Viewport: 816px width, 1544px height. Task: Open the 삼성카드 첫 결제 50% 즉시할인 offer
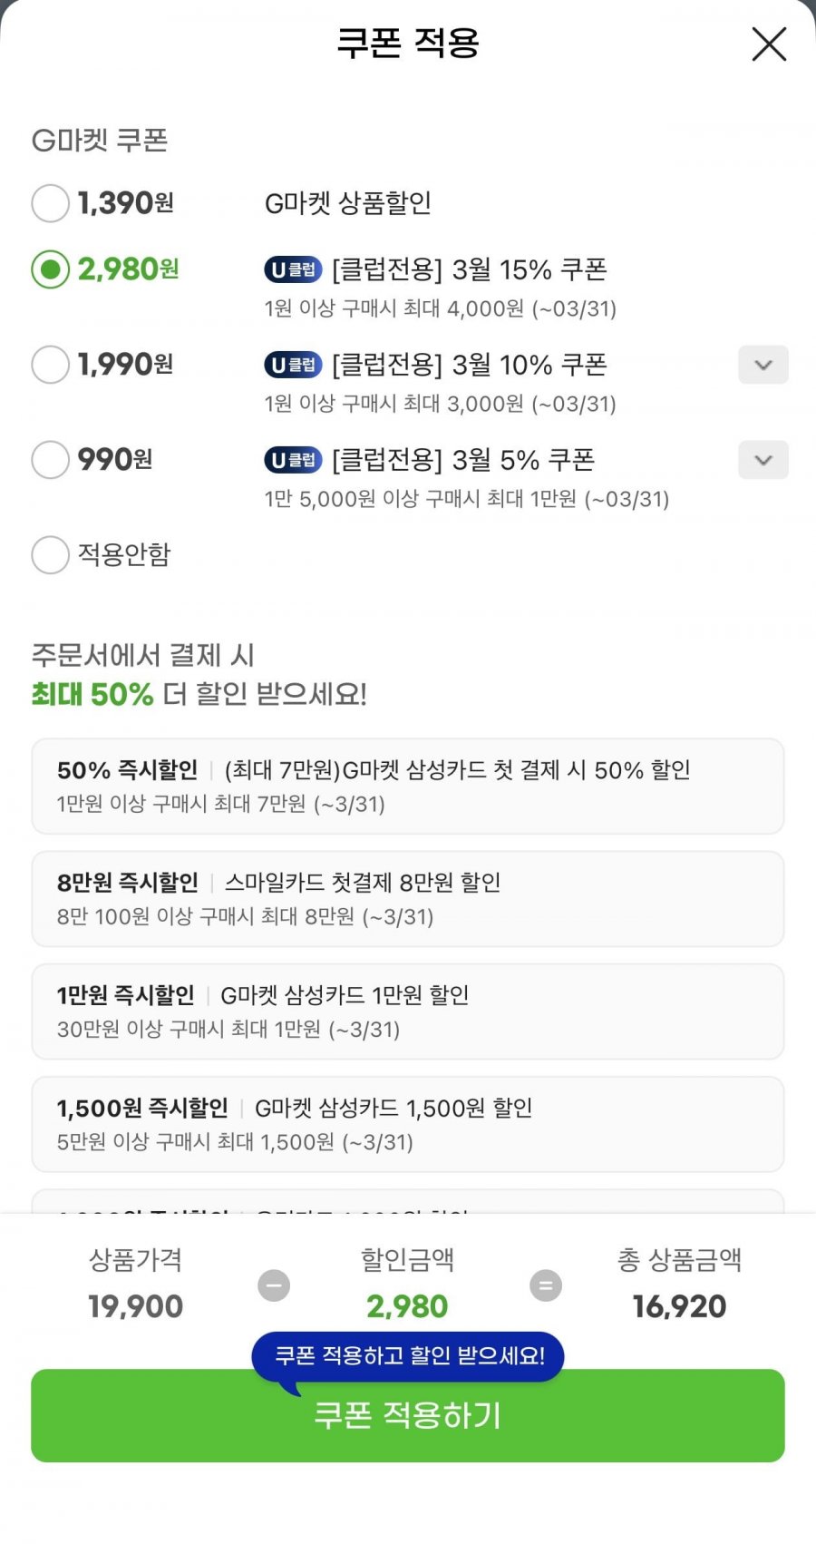coord(407,786)
